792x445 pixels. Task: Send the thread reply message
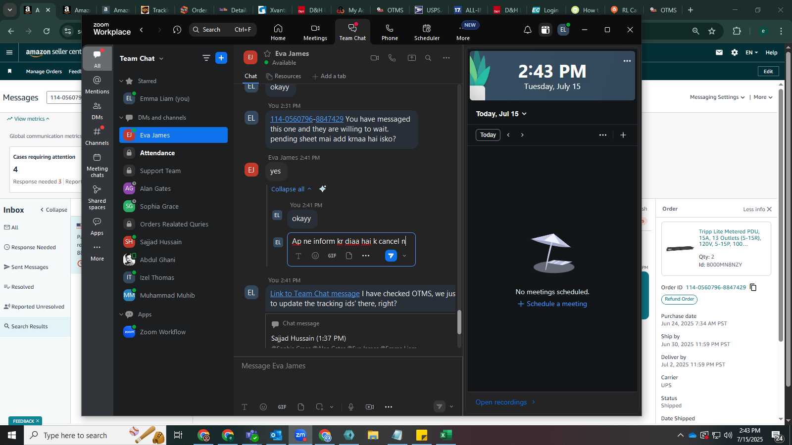click(391, 256)
